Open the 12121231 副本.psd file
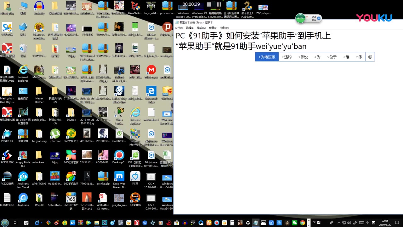Image resolution: width=403 pixels, height=227 pixels. point(87,201)
